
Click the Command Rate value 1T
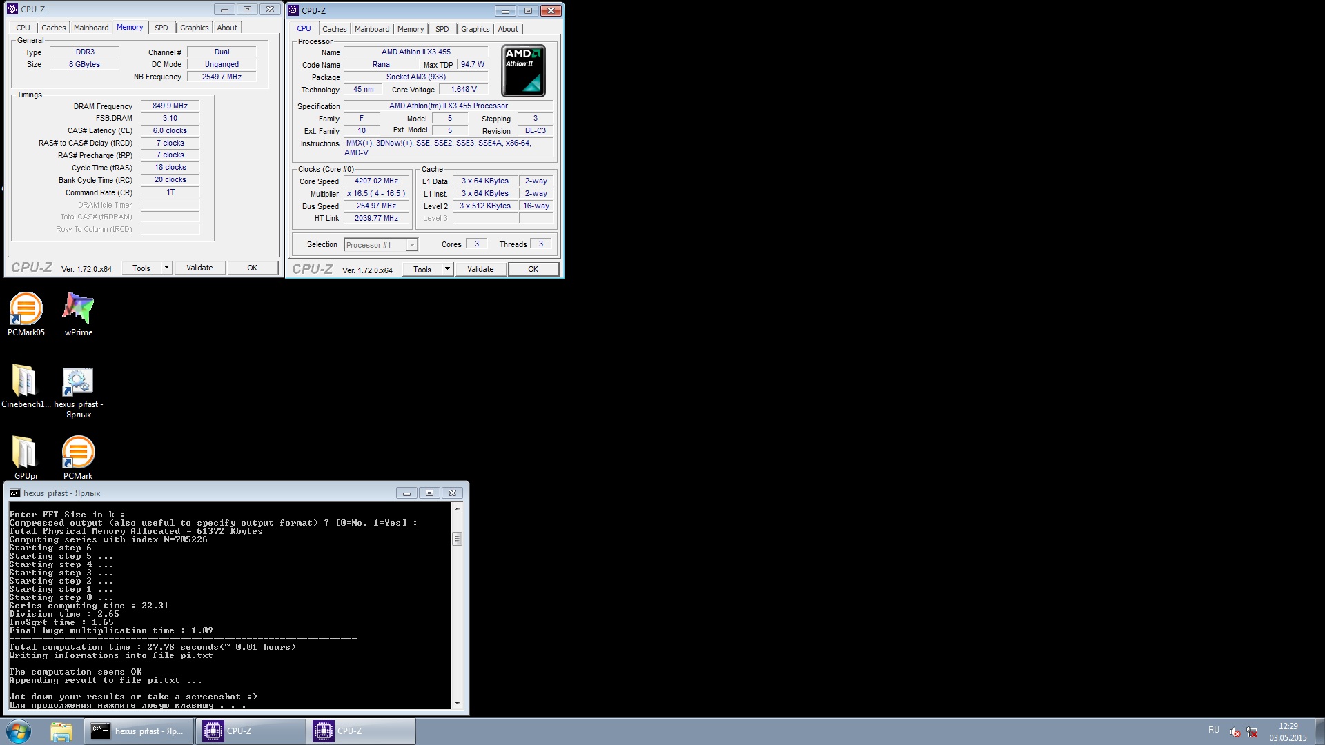click(170, 192)
